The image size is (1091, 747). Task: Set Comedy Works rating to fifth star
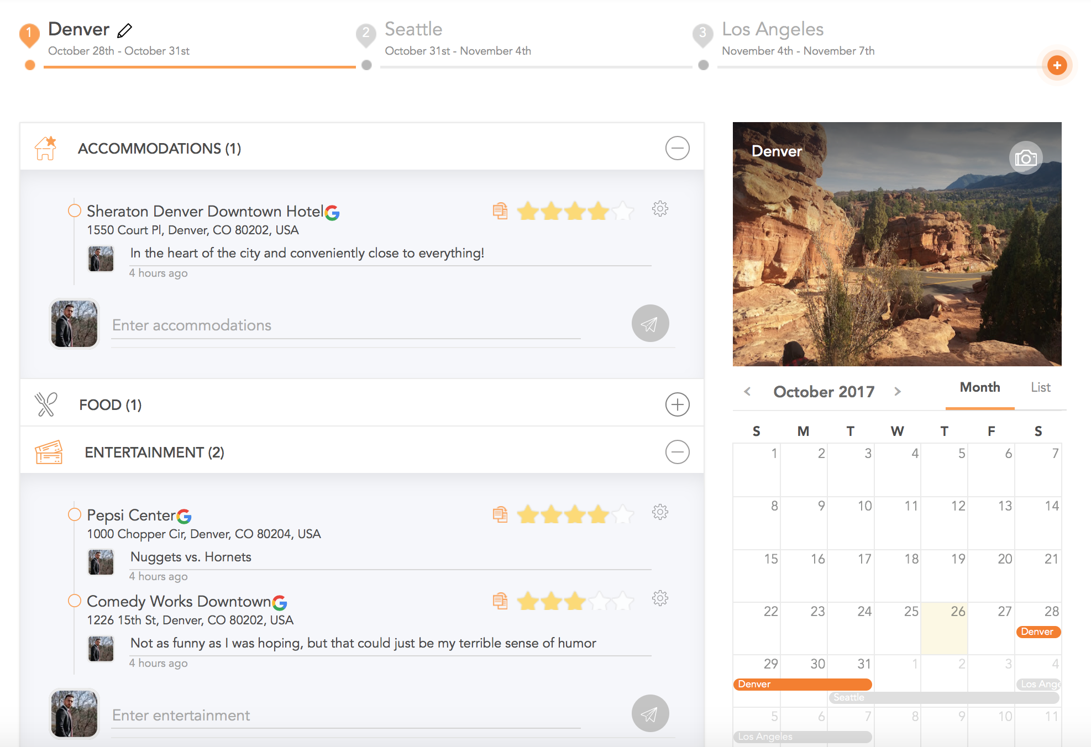(623, 601)
